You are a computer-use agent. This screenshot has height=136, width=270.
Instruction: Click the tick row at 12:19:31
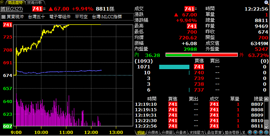coord(199,115)
